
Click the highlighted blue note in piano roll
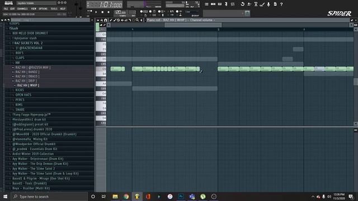319,69
